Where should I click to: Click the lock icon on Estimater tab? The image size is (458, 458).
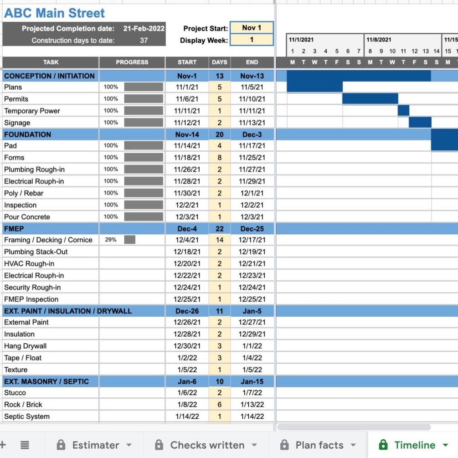(x=61, y=445)
